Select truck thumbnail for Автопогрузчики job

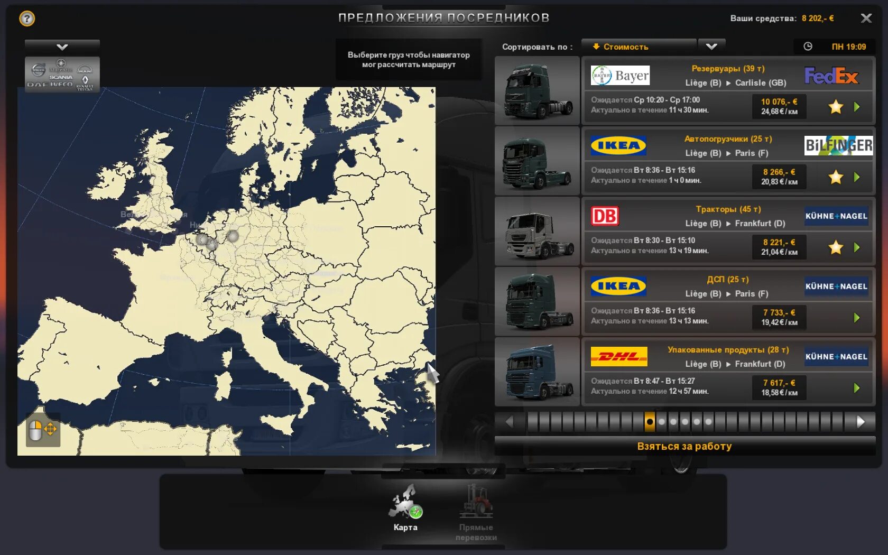coord(538,161)
